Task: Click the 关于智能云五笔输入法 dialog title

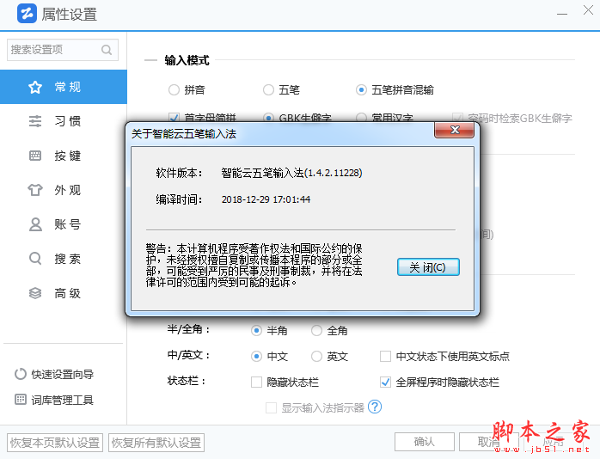Action: click(x=184, y=134)
